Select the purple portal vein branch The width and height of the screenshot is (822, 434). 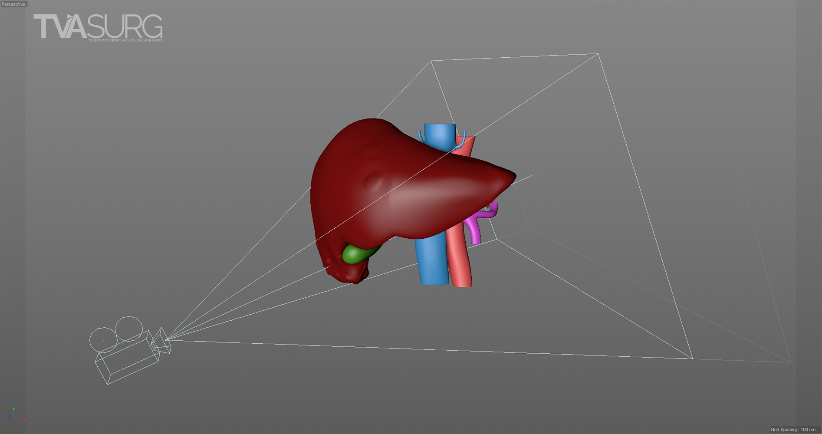click(x=481, y=222)
